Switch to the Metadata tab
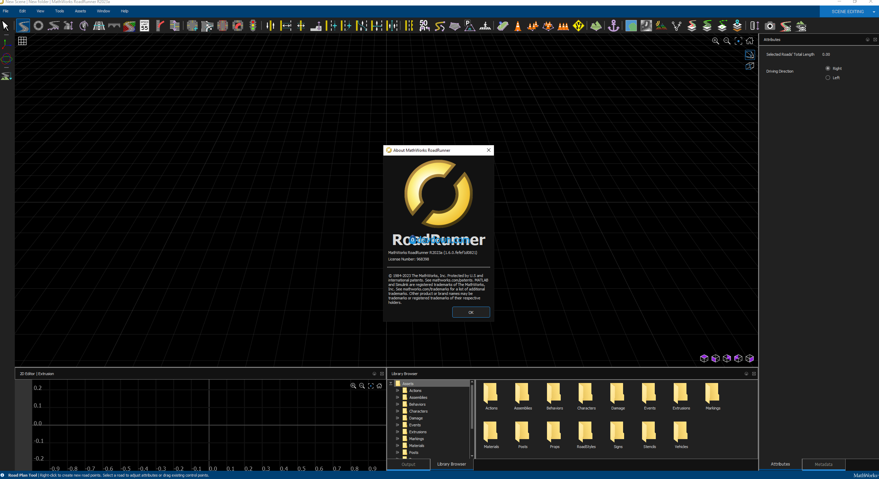 (824, 464)
